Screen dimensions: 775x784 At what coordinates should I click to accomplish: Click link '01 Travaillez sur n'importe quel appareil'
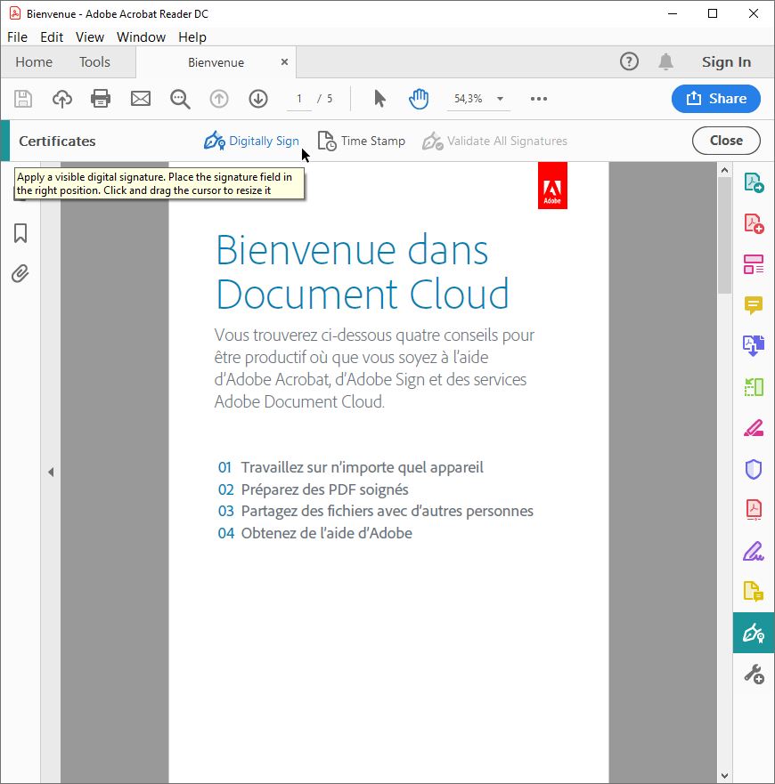(350, 467)
